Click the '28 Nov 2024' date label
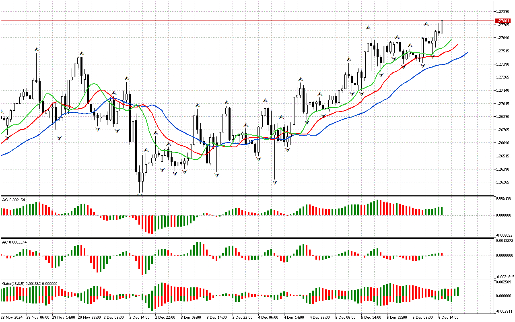Viewport: 515px width, 322px height. (12, 317)
